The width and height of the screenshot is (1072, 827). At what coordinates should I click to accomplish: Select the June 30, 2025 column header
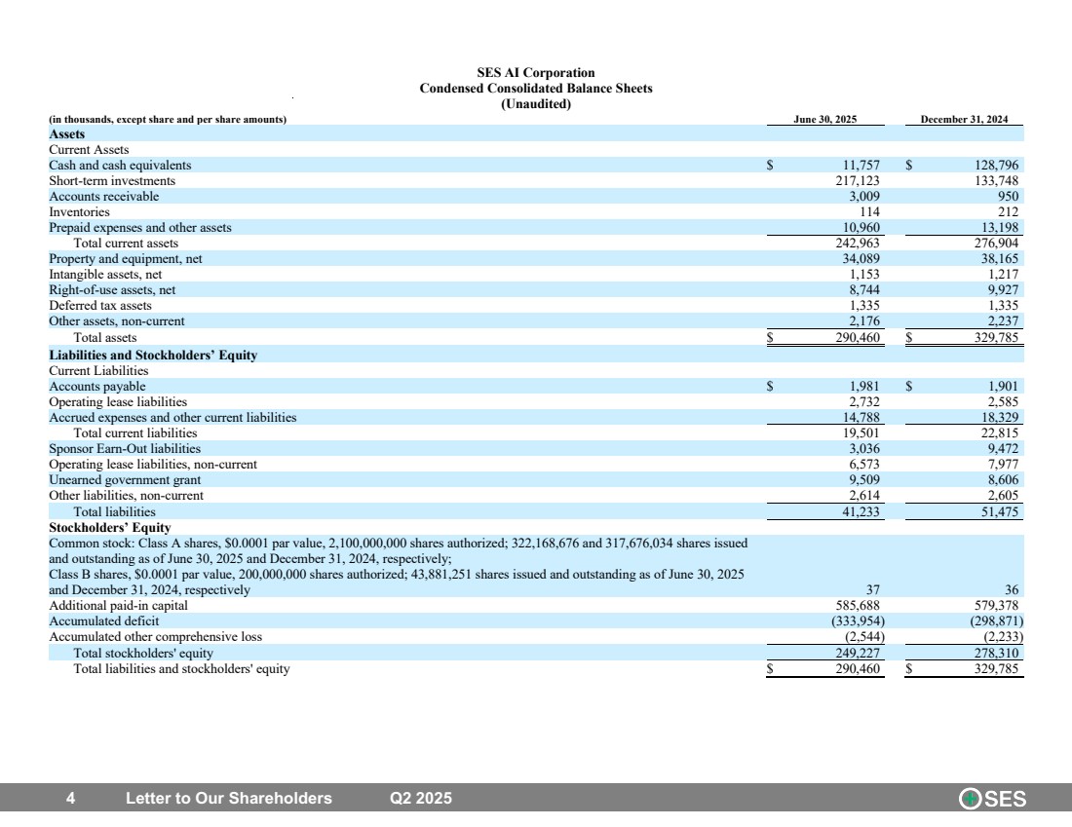[x=825, y=119]
